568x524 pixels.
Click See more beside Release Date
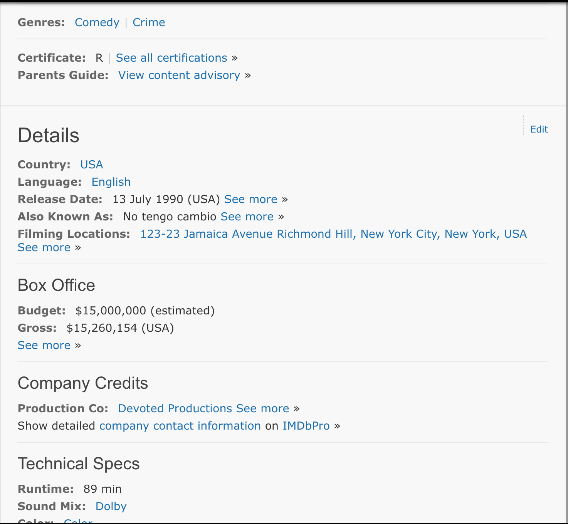250,199
